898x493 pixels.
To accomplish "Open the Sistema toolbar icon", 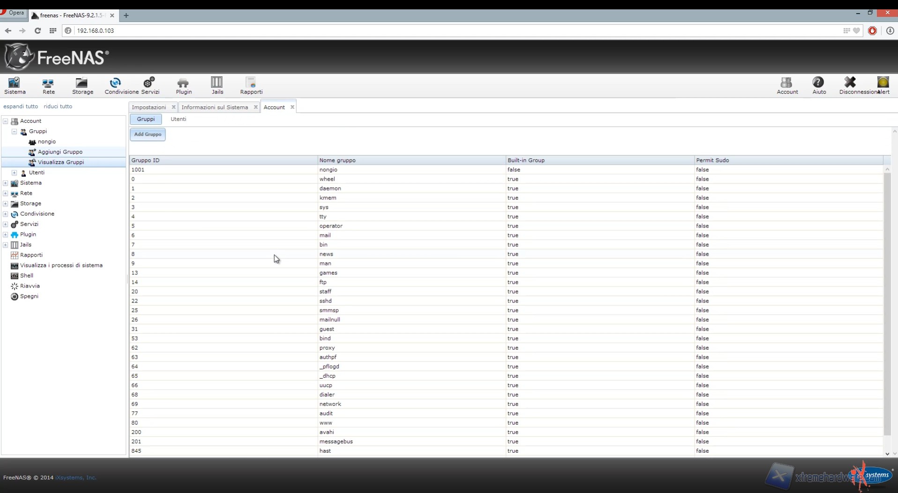I will (15, 85).
